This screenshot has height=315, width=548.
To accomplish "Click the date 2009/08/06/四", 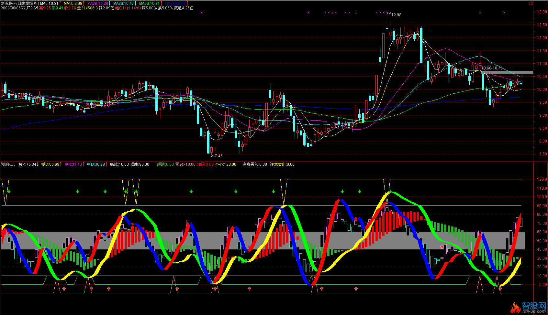I will [x=13, y=8].
